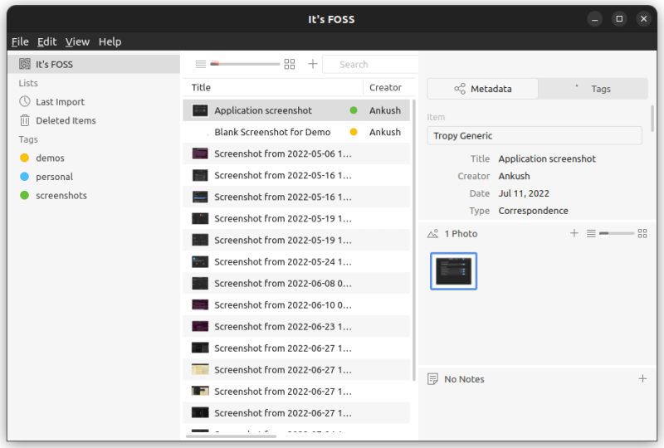Image resolution: width=664 pixels, height=448 pixels.
Task: Adjust the item zoom slider
Action: pyautogui.click(x=245, y=64)
